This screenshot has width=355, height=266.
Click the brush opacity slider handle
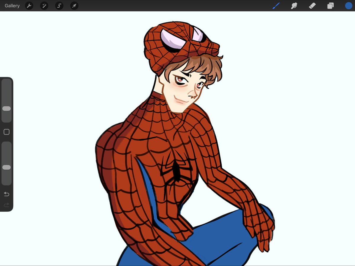click(7, 167)
